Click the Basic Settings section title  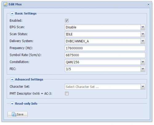pyautogui.click(x=26, y=14)
